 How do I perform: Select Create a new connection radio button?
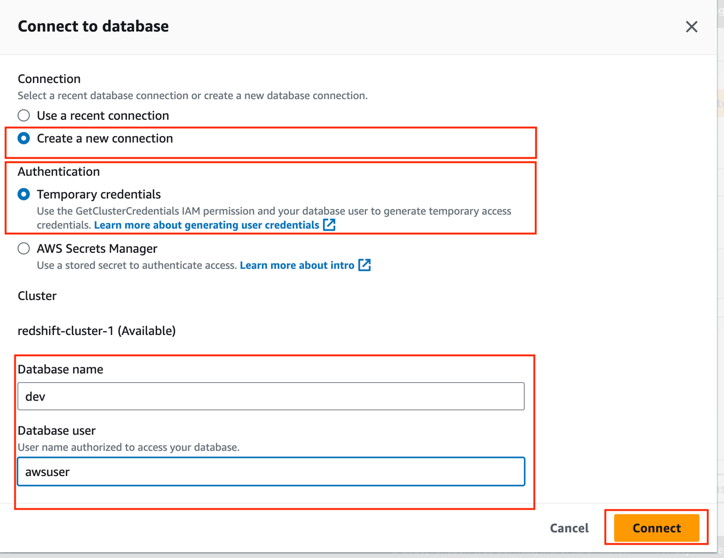coord(24,138)
